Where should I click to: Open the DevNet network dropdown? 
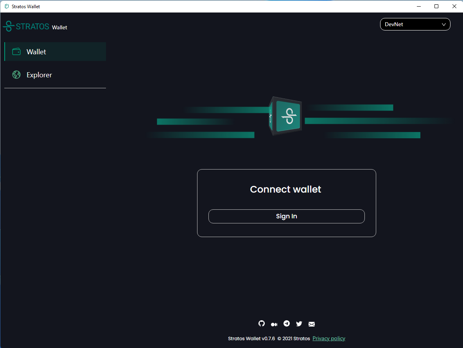point(415,24)
